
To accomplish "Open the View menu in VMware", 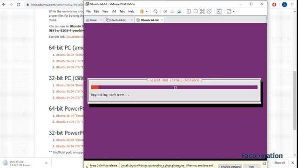I will (x=105, y=11).
